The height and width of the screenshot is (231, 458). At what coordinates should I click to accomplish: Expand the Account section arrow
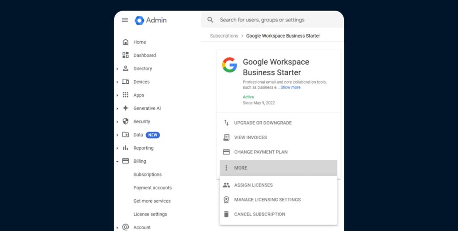coord(118,227)
